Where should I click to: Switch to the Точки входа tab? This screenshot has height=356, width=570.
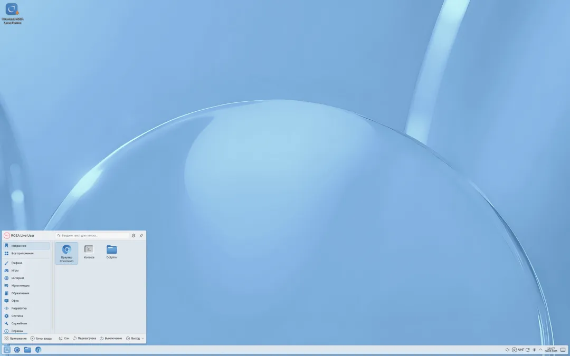(41, 338)
